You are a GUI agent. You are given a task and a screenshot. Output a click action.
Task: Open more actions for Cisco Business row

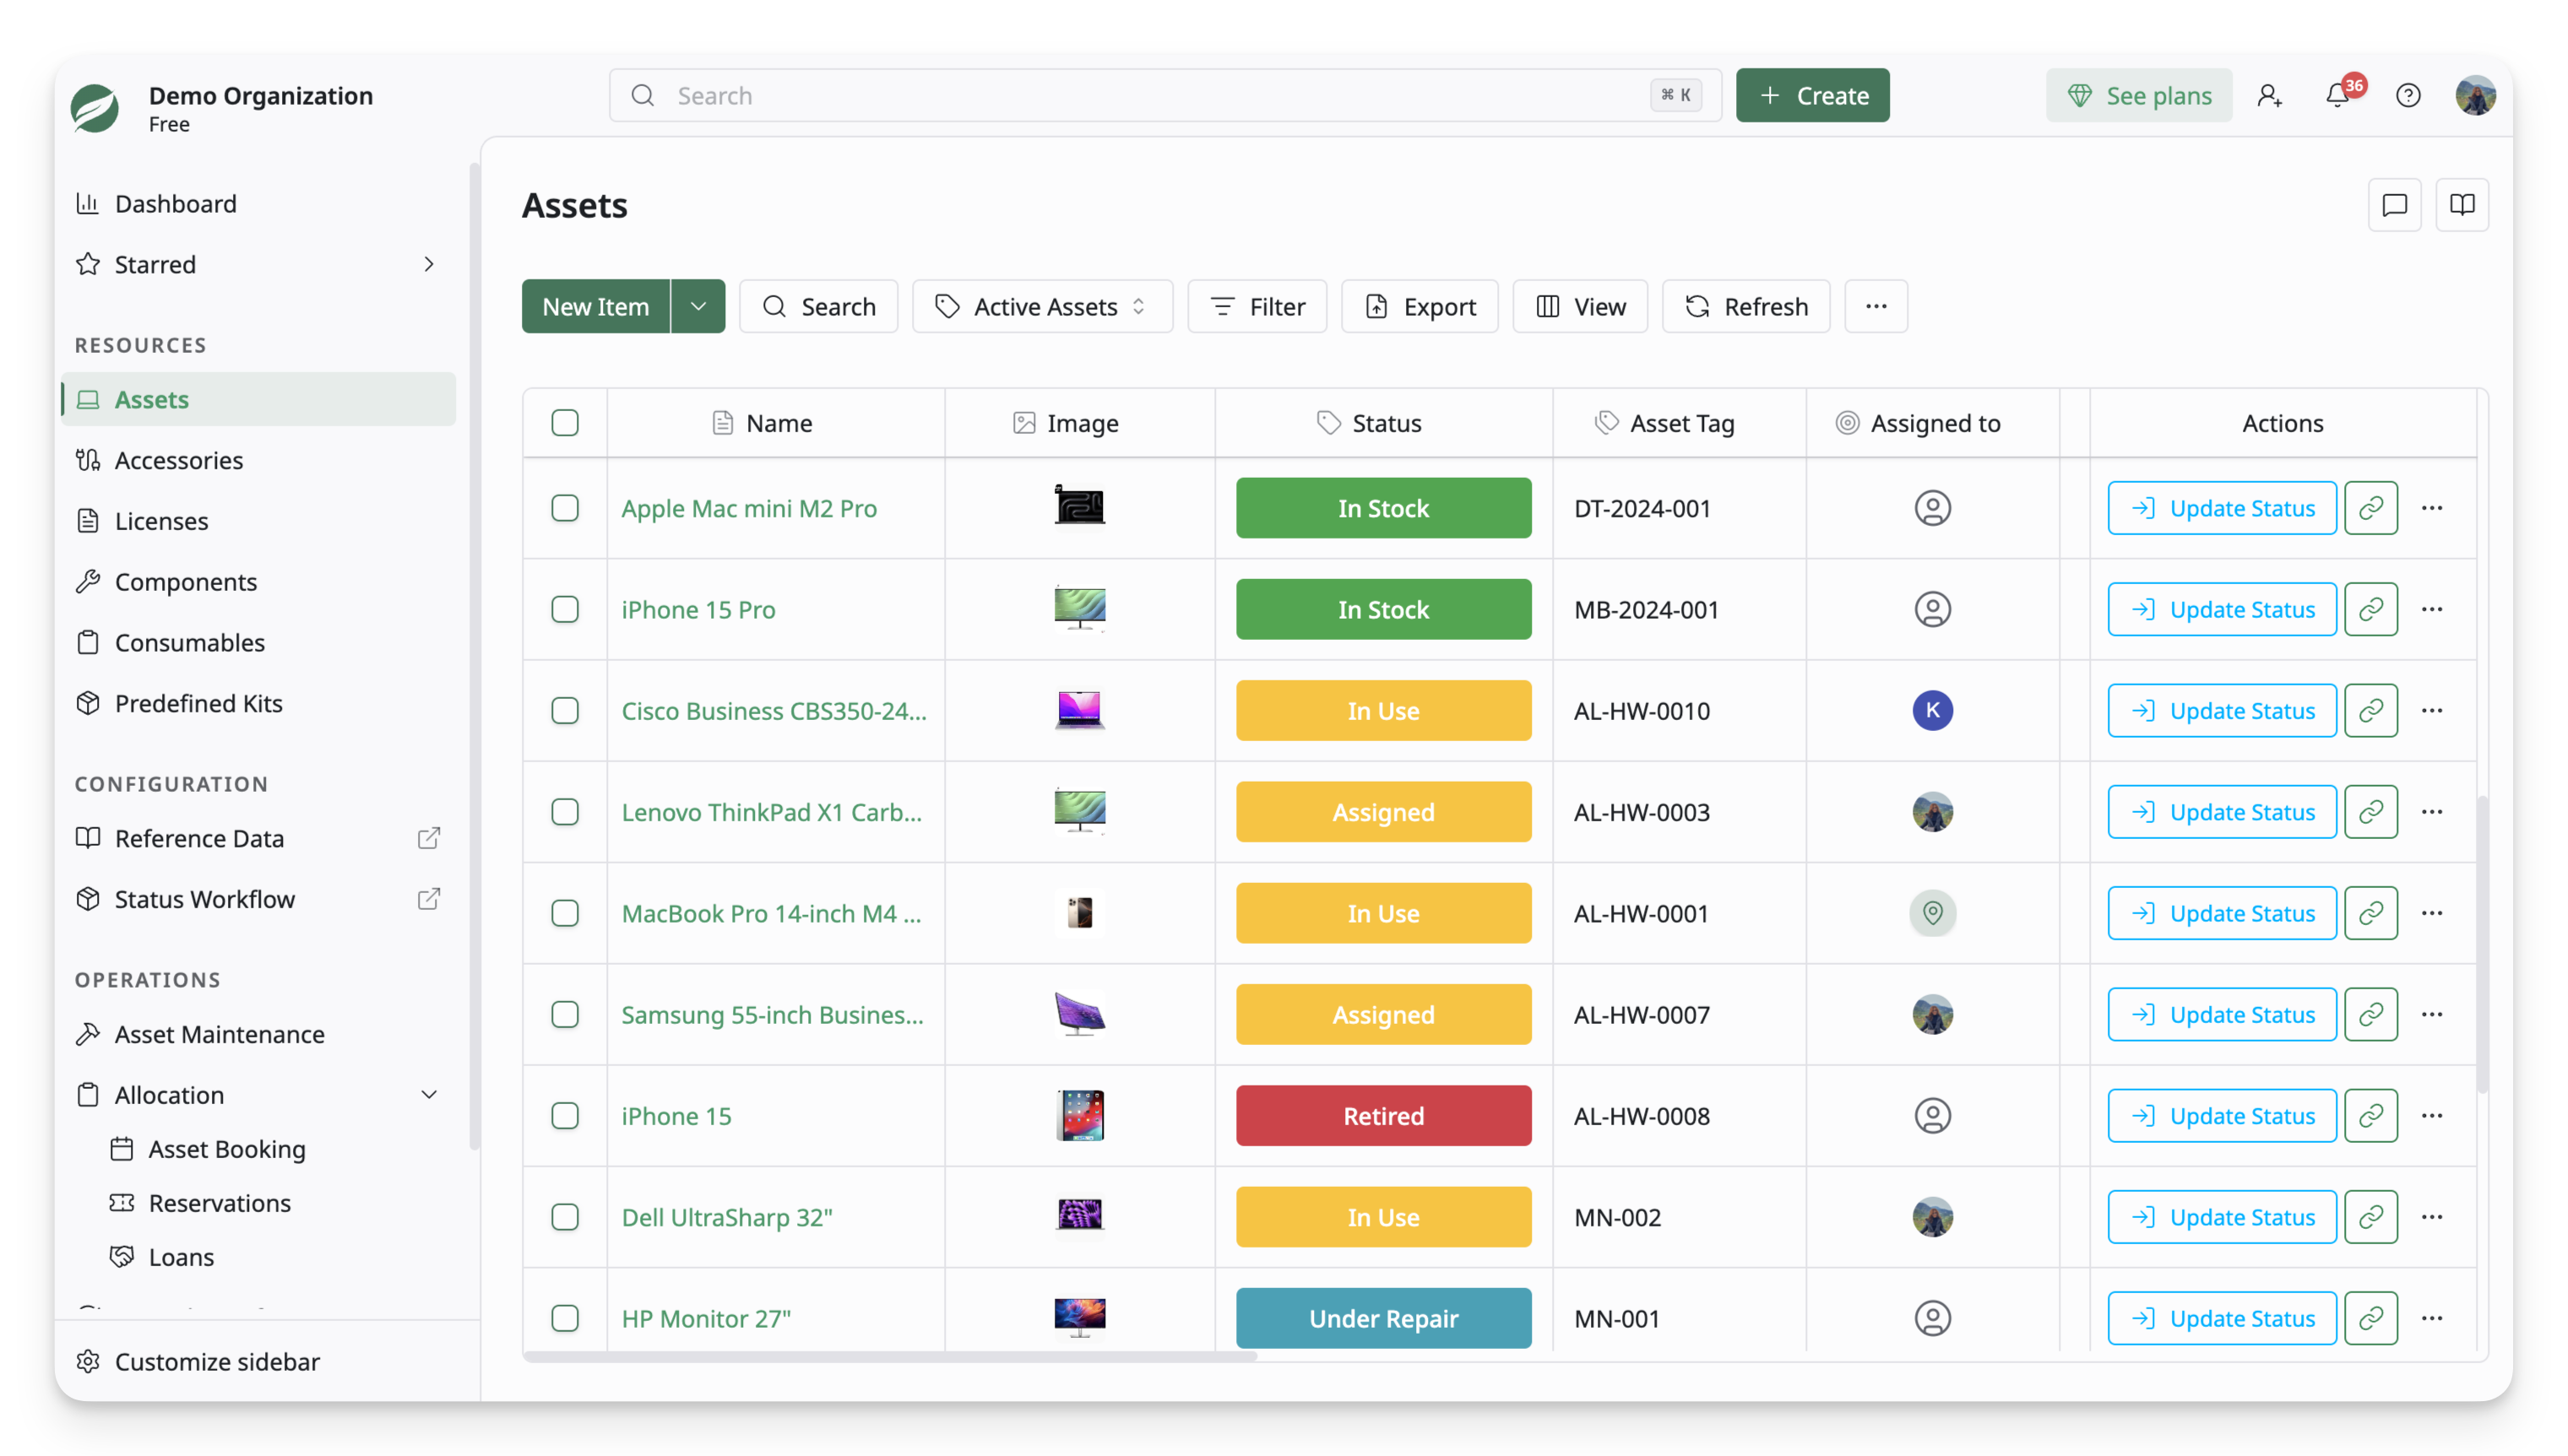[2432, 711]
